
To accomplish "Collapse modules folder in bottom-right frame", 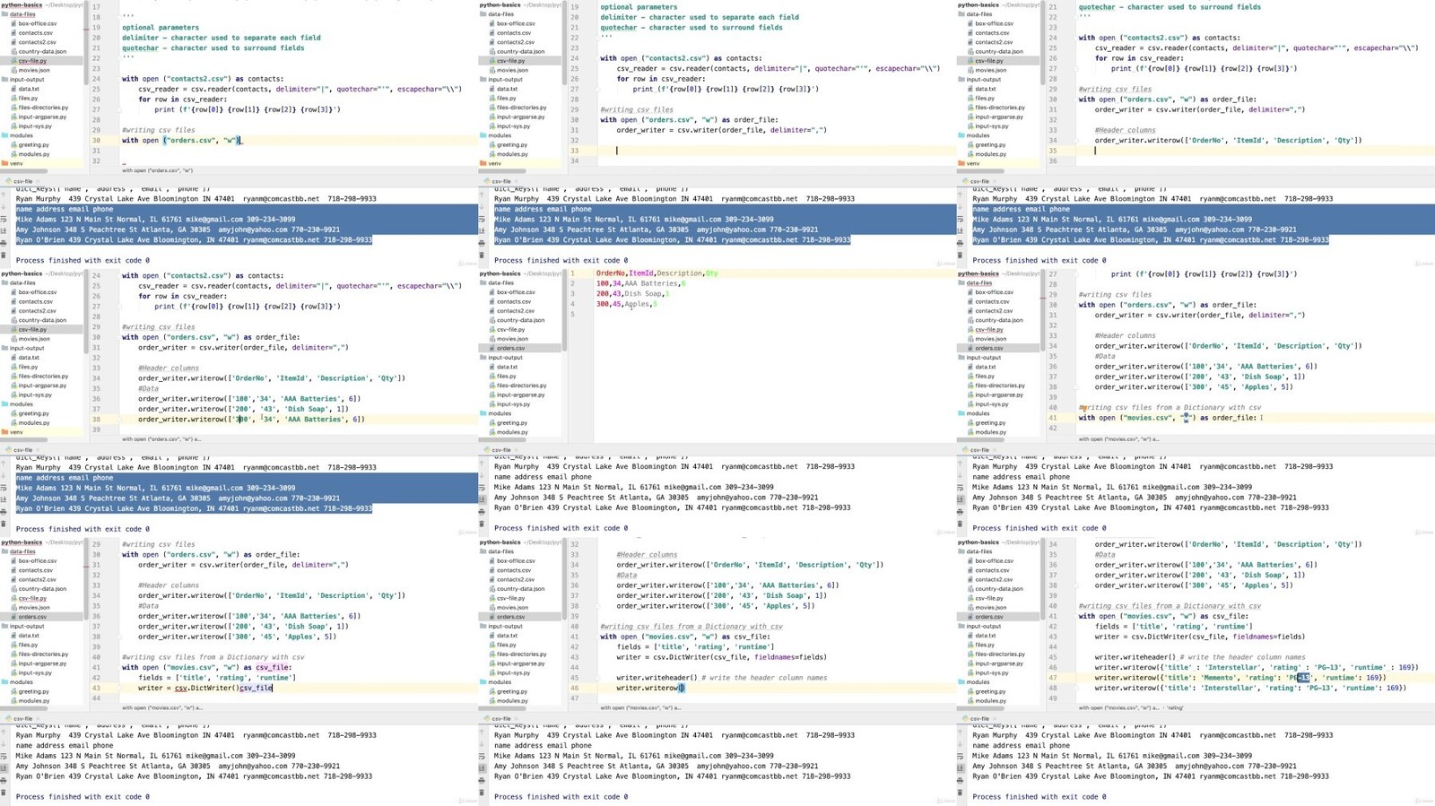I will pyautogui.click(x=962, y=682).
